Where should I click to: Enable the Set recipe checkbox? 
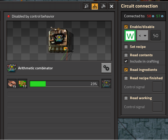coord(126,47)
